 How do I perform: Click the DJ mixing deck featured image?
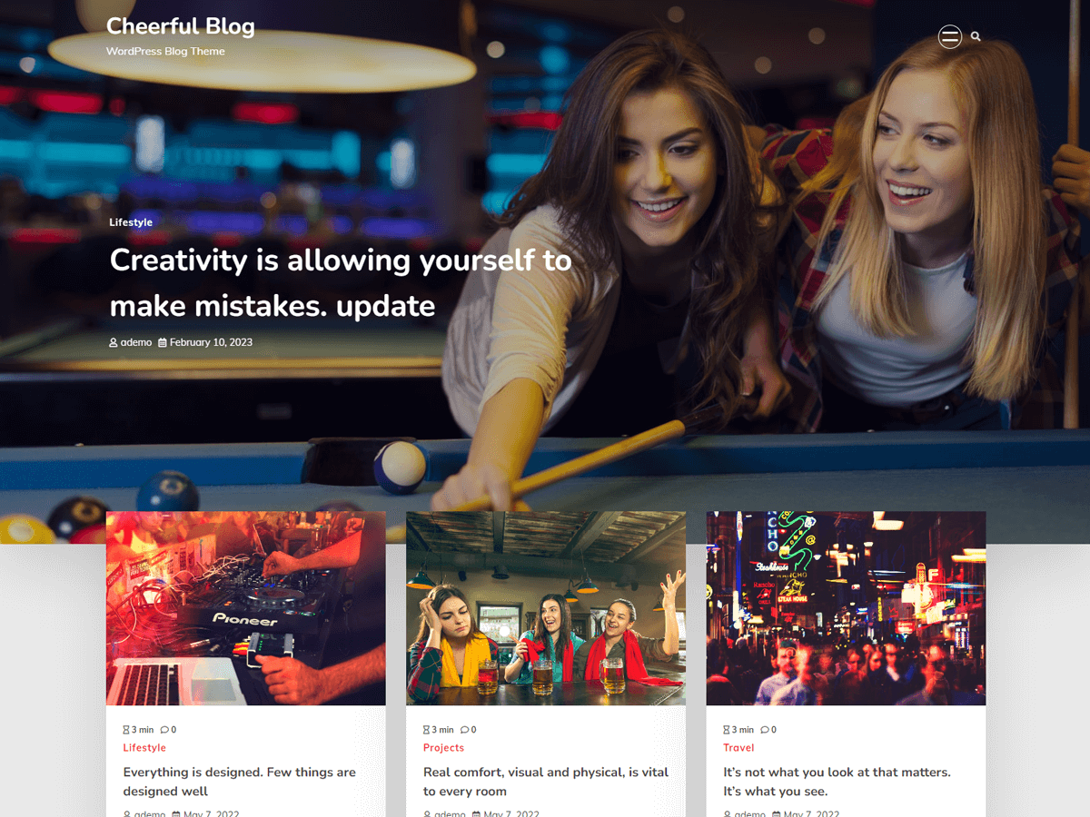pos(245,608)
